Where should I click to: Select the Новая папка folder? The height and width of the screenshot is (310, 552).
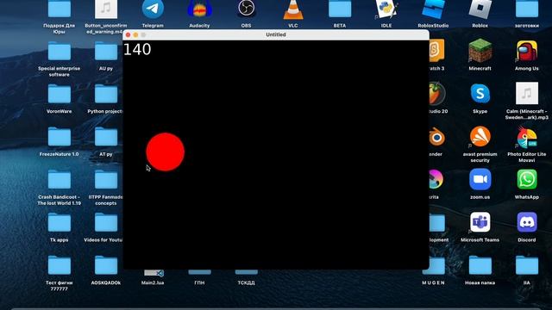(480, 265)
